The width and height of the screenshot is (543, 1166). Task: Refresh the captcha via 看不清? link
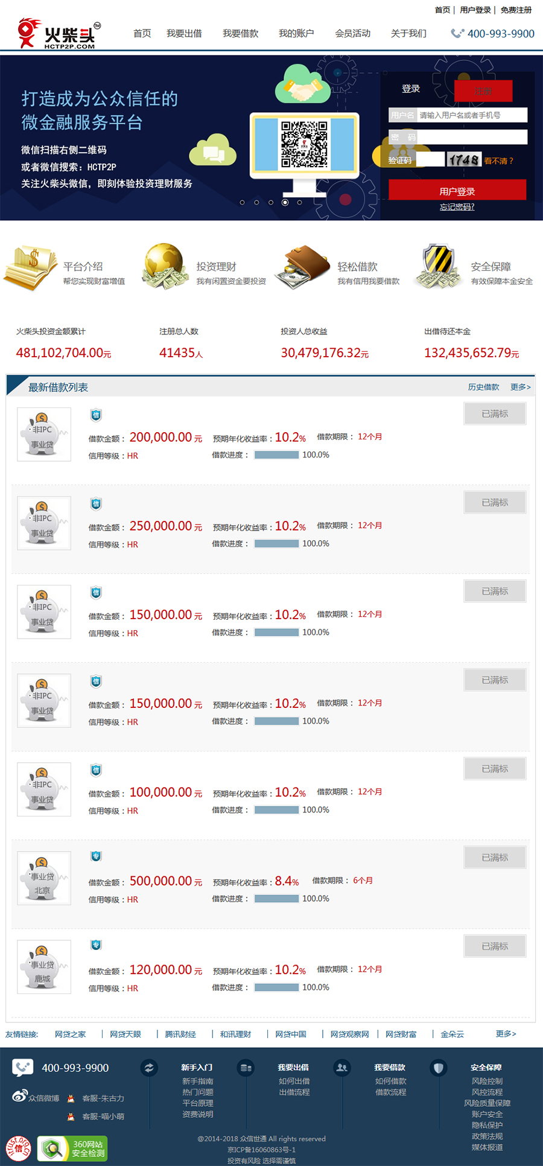(x=498, y=161)
